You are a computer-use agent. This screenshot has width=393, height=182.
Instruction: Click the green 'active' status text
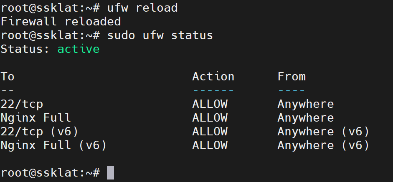(79, 49)
